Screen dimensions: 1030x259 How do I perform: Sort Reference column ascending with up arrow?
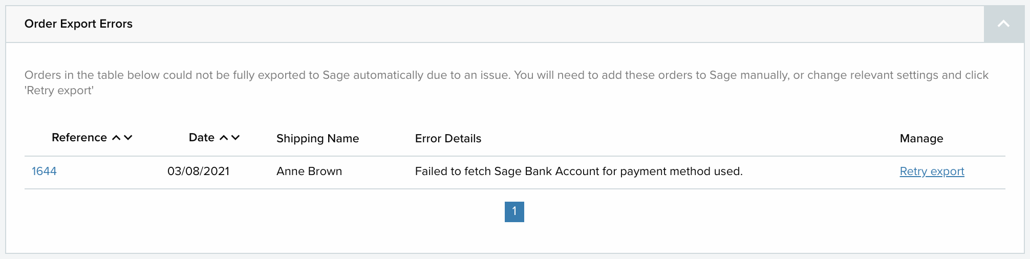pos(117,138)
